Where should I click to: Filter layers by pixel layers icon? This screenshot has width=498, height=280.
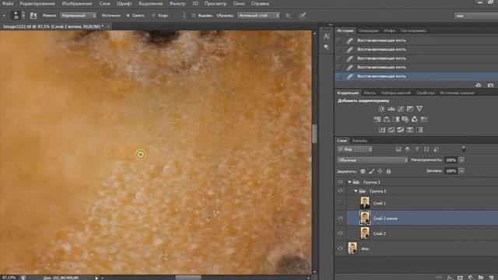pyautogui.click(x=398, y=149)
